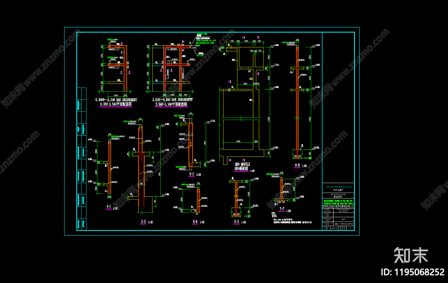Viewport: 448px width, 283px height.
Task: Click the revision table on left border
Action: tap(81, 159)
